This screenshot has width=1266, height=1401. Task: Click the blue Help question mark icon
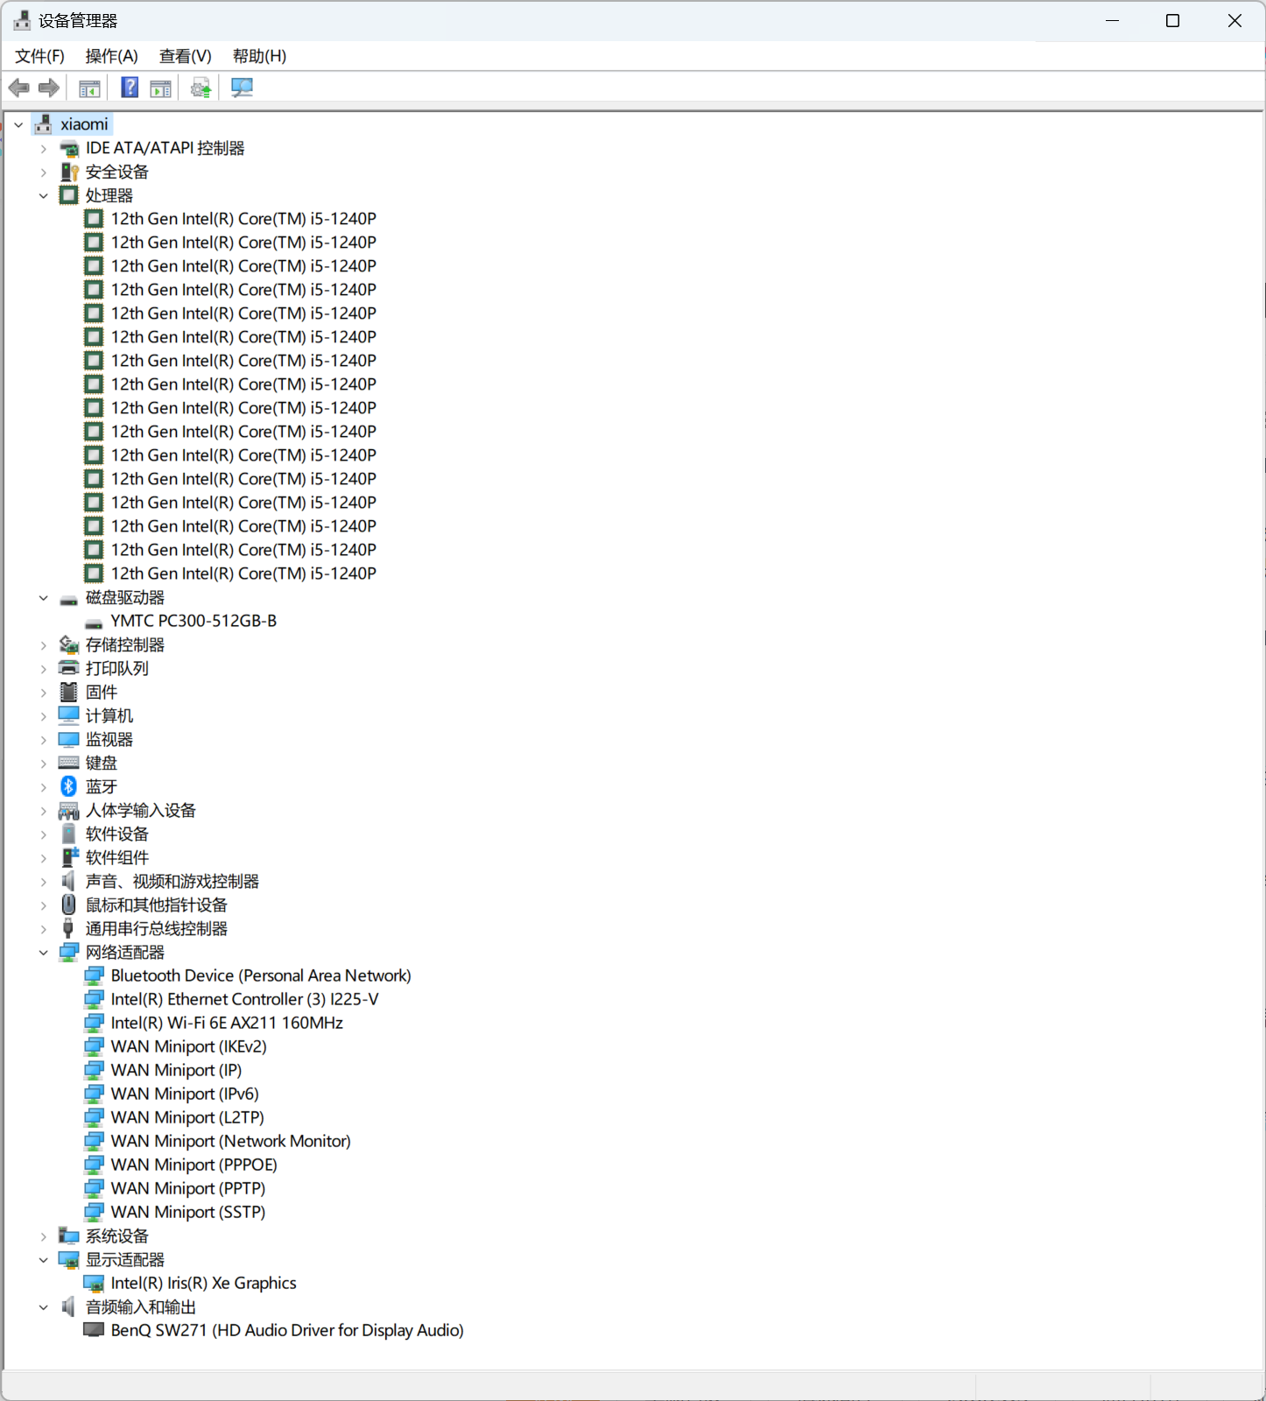coord(130,88)
